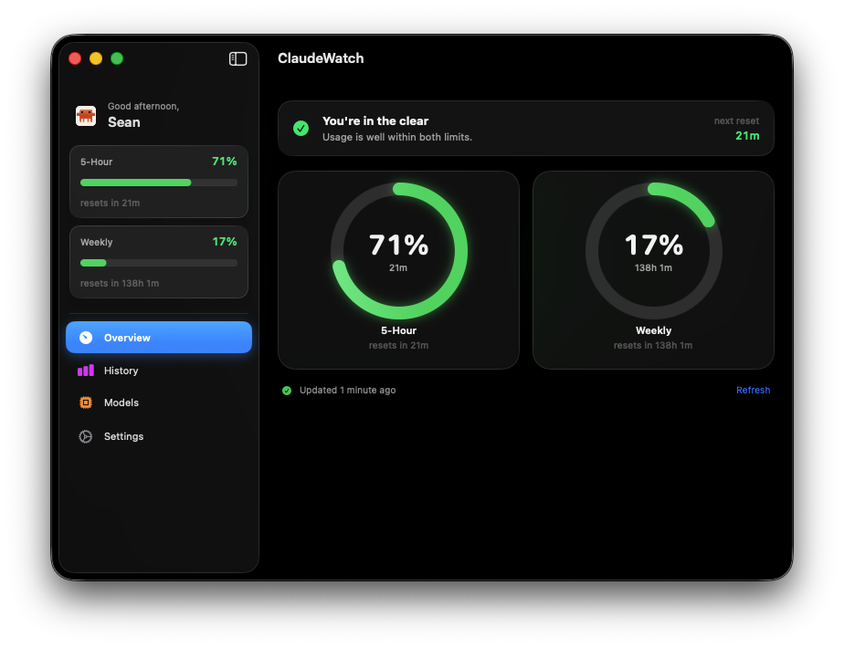Click the name Sean in the sidebar
Image resolution: width=844 pixels, height=648 pixels.
point(124,122)
